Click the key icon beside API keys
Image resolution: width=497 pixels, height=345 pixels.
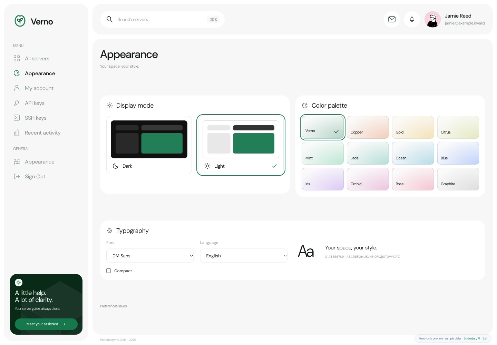(x=17, y=103)
